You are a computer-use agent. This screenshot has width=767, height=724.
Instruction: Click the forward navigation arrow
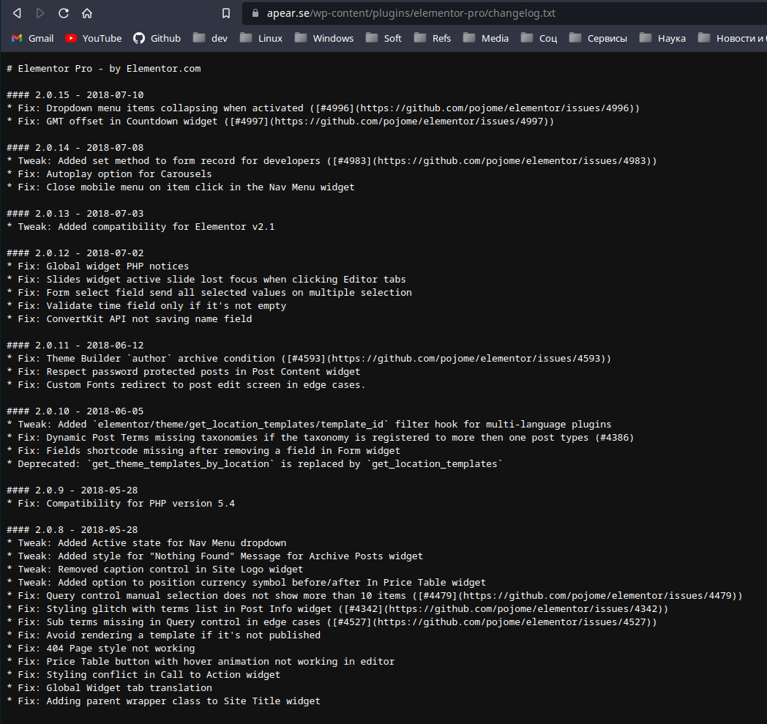(x=41, y=12)
